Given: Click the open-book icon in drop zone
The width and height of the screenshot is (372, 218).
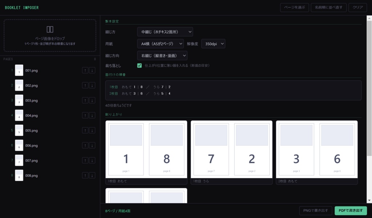Looking at the screenshot, I should [x=50, y=29].
